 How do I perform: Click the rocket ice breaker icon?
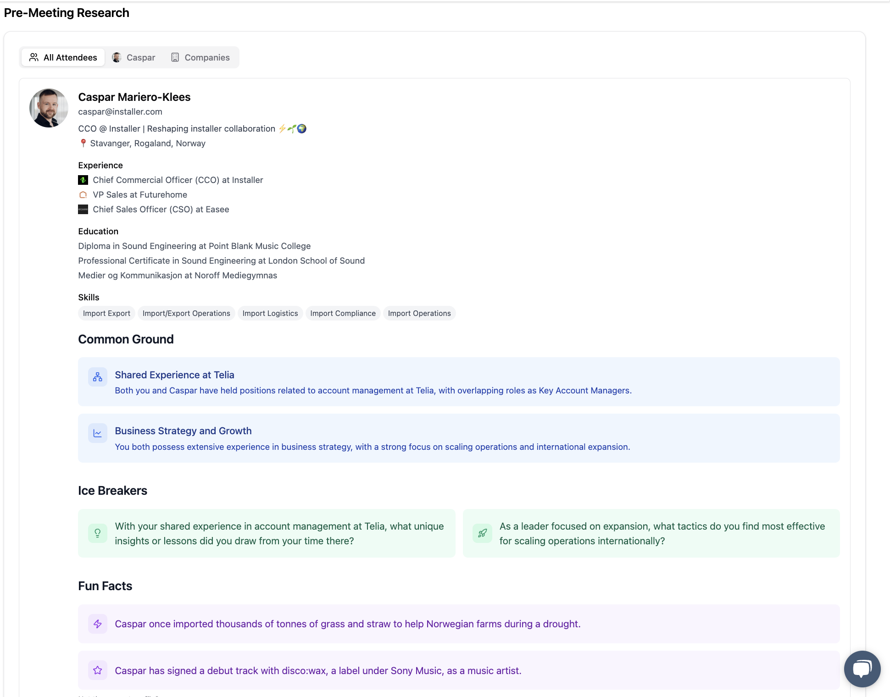[x=482, y=533]
